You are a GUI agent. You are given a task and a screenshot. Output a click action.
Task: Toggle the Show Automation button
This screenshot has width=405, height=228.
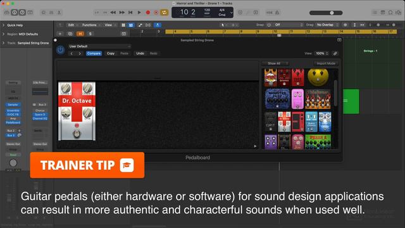pos(140,25)
